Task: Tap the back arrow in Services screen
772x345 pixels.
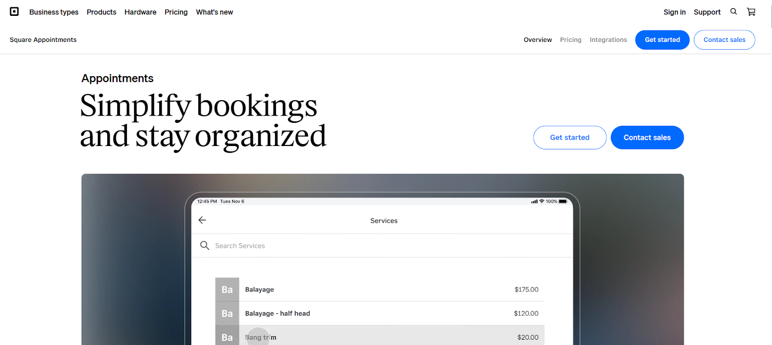Action: pos(202,220)
